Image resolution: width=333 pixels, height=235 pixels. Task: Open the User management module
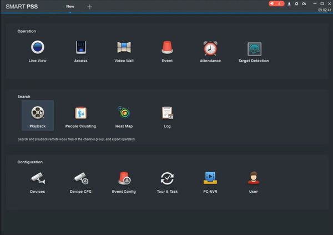pos(254,182)
